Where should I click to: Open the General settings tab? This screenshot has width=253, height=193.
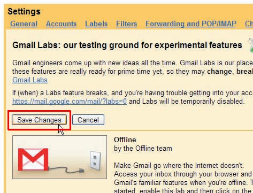click(x=24, y=24)
